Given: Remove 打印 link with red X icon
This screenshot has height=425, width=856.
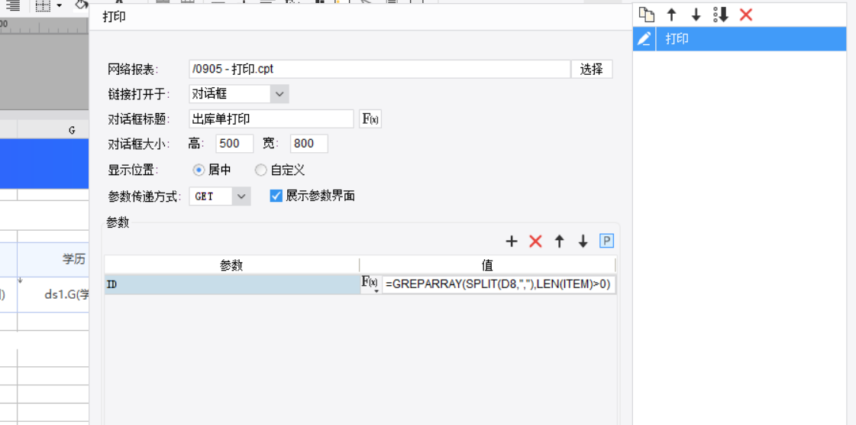Looking at the screenshot, I should (746, 15).
